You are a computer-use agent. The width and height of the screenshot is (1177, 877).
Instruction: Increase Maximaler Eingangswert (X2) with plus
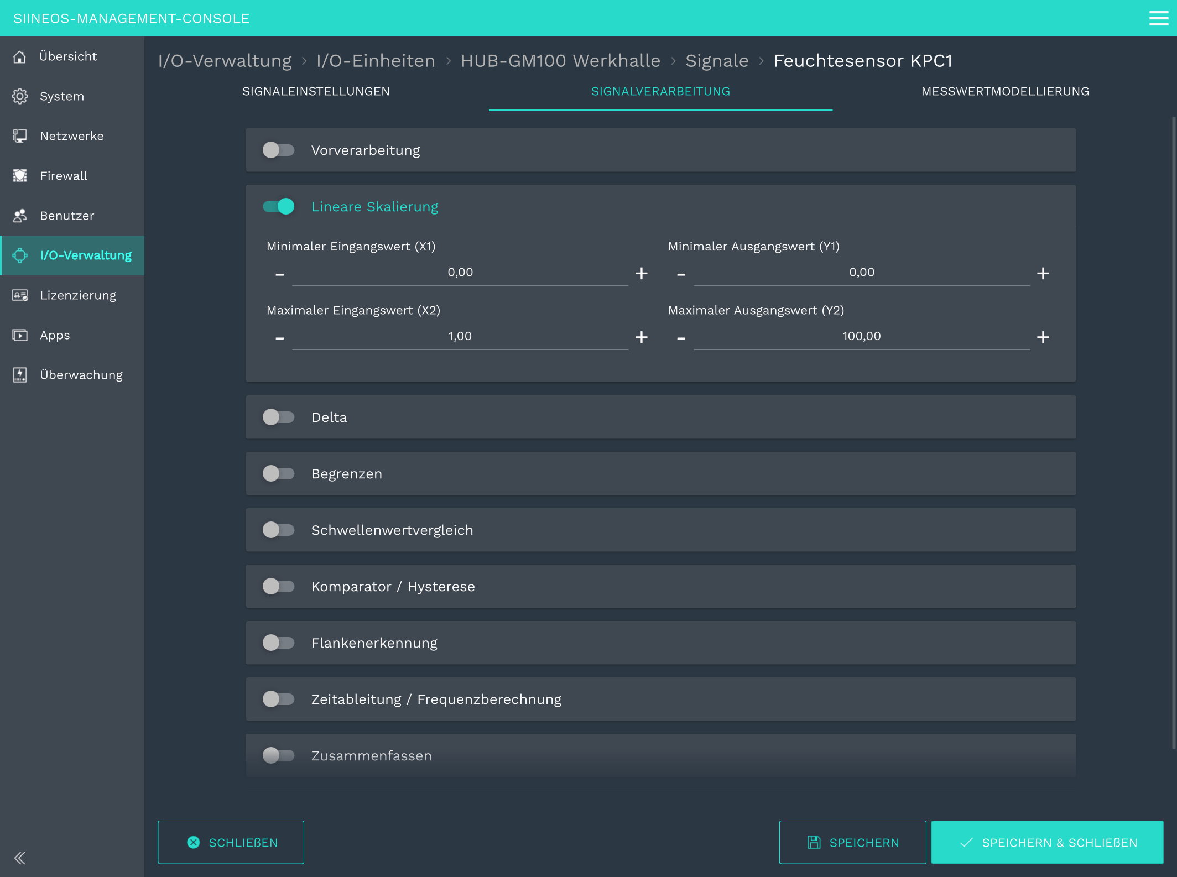[x=642, y=337]
